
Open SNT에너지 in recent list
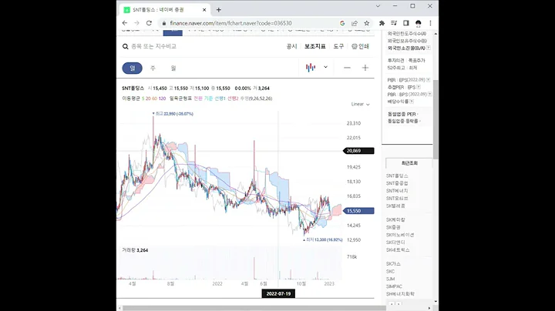coord(397,191)
